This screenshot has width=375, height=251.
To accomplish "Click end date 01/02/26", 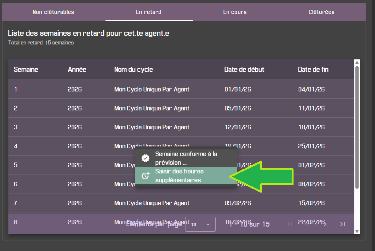I will coord(311,165).
